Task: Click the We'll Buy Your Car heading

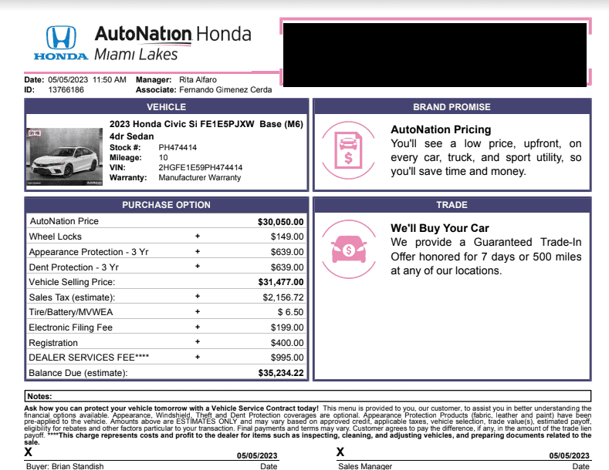Action: pyautogui.click(x=440, y=228)
